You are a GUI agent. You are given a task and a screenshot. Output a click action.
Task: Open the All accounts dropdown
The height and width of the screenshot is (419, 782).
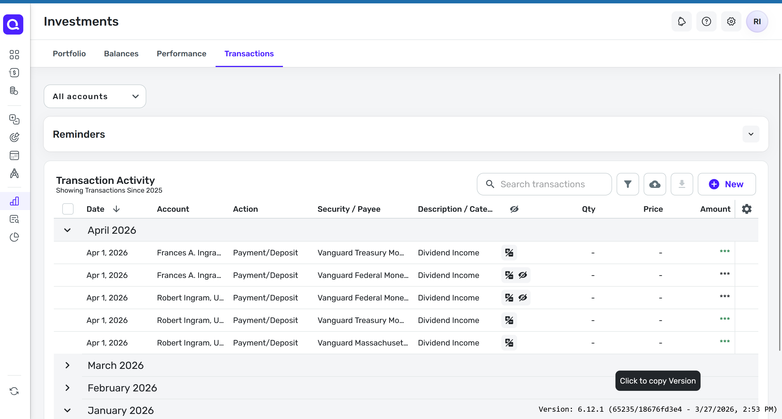(95, 97)
